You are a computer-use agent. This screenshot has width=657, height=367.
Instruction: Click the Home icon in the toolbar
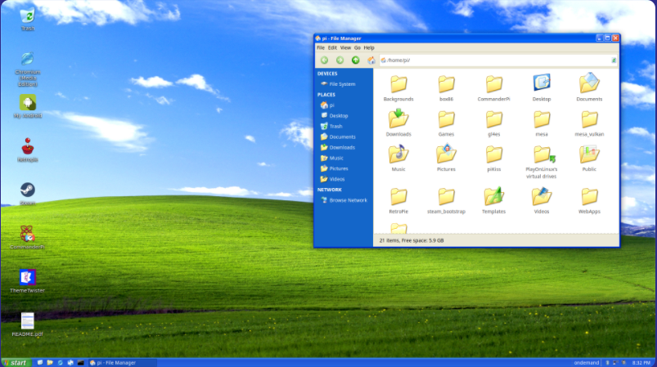[x=371, y=60]
